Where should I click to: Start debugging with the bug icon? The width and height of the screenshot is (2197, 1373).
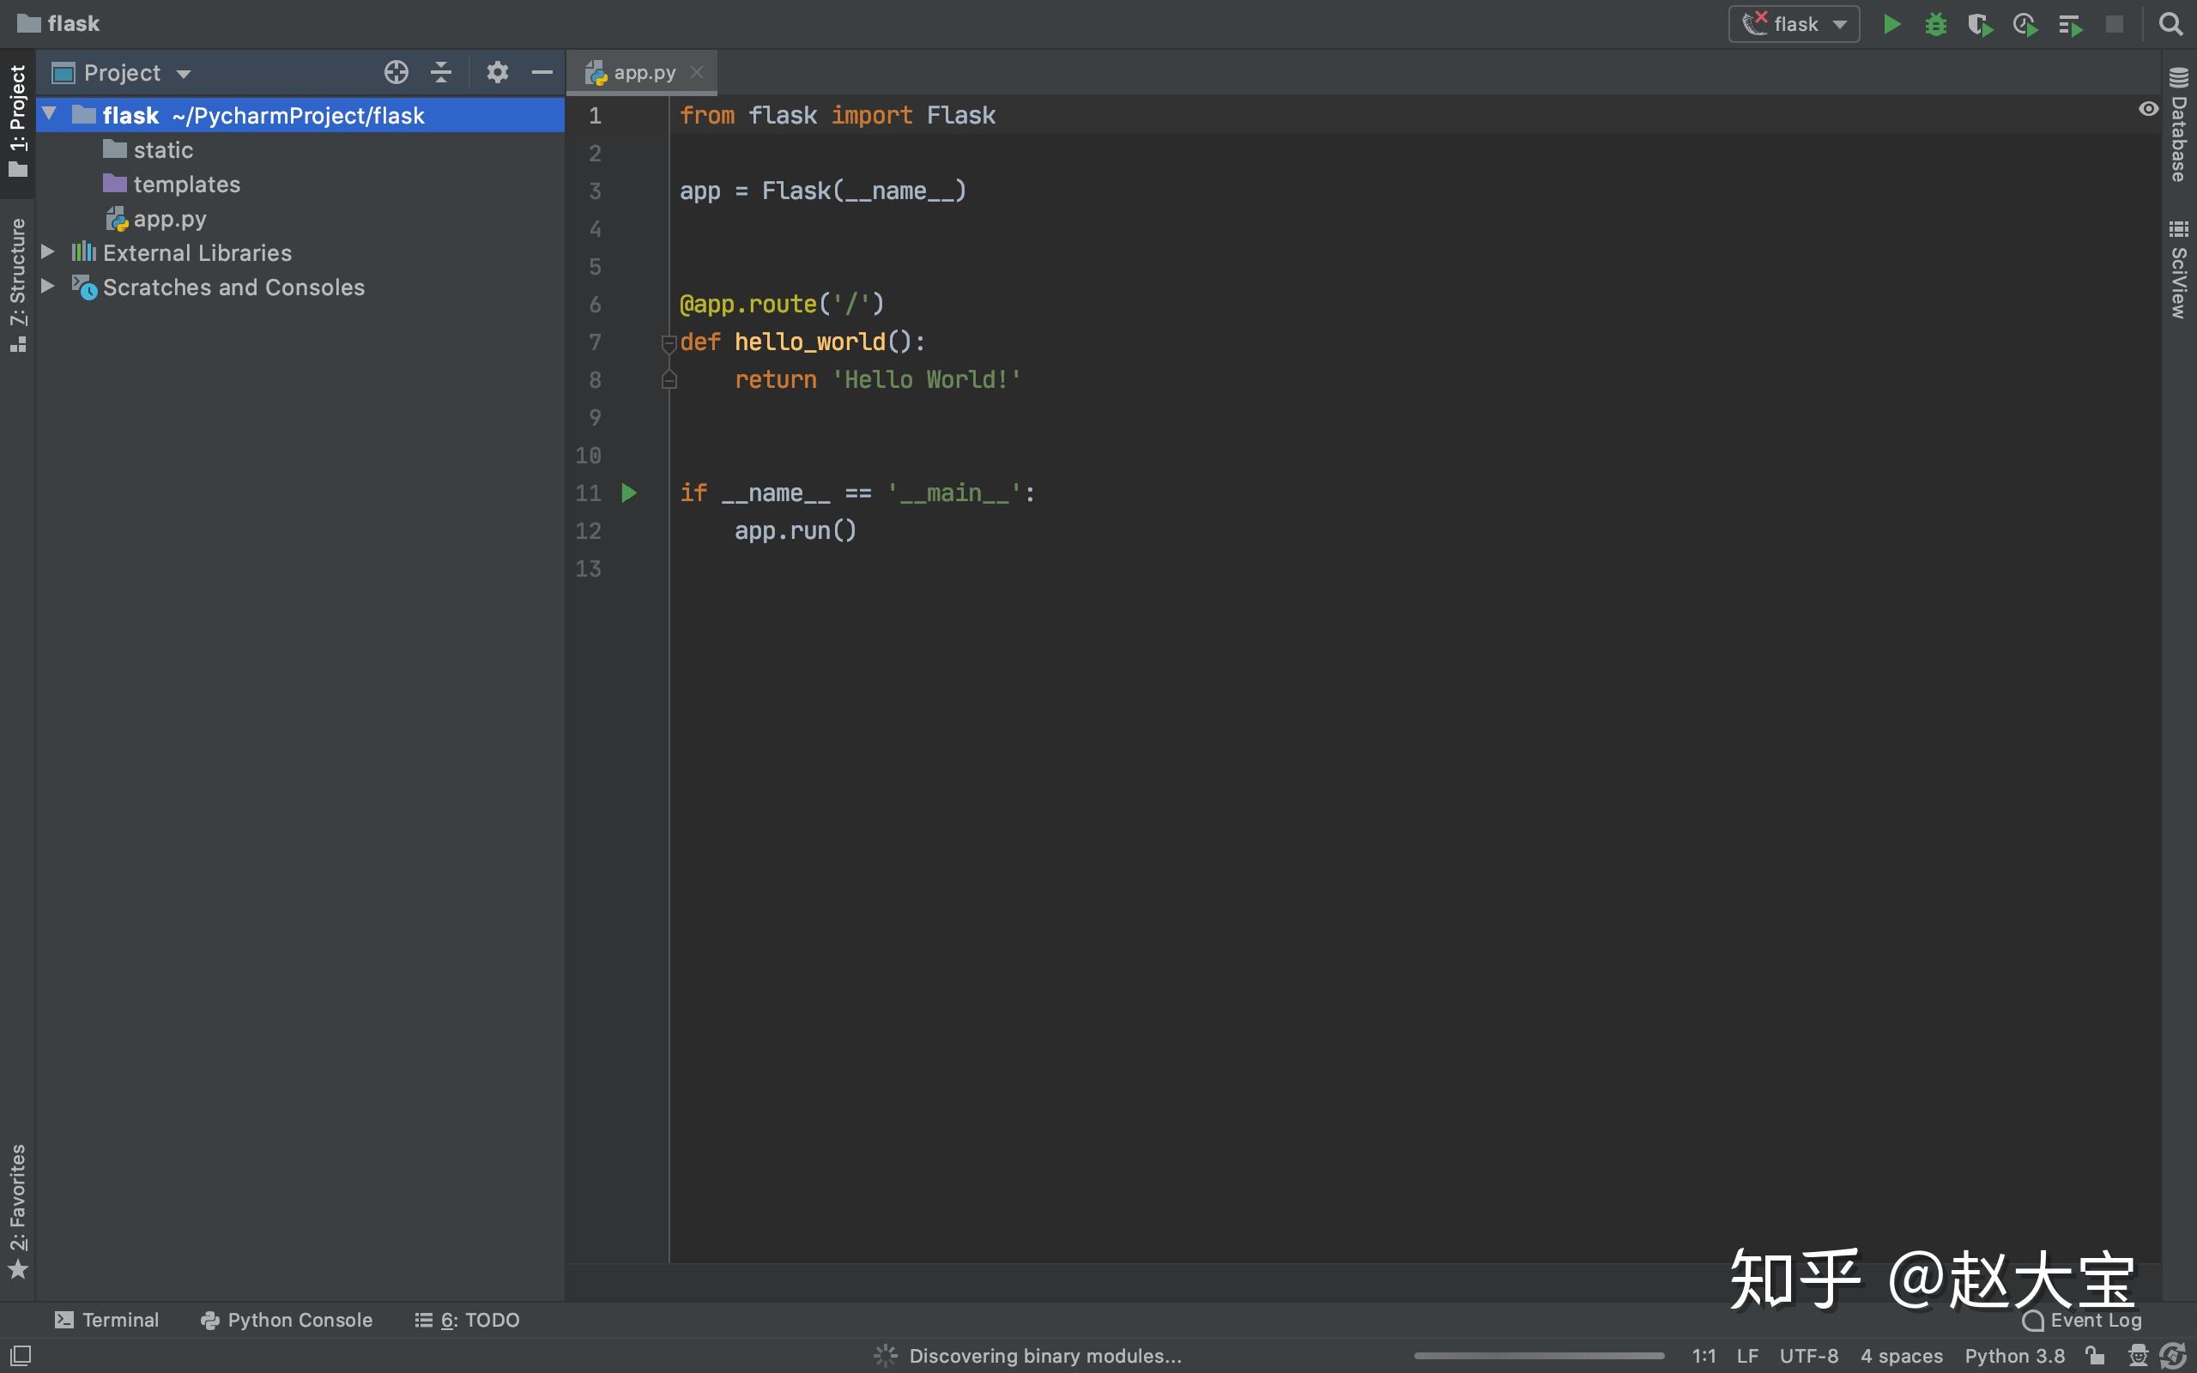(1935, 25)
